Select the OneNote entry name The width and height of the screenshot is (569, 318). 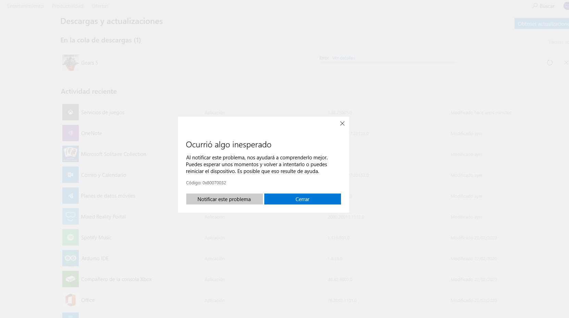point(91,133)
